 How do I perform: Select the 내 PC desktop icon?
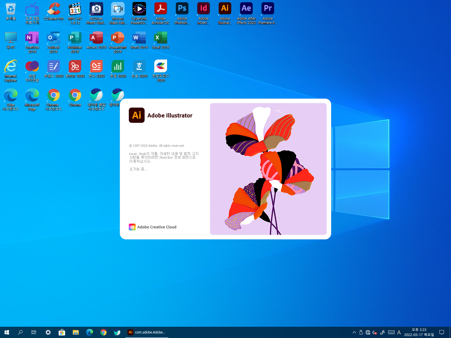coord(11,40)
